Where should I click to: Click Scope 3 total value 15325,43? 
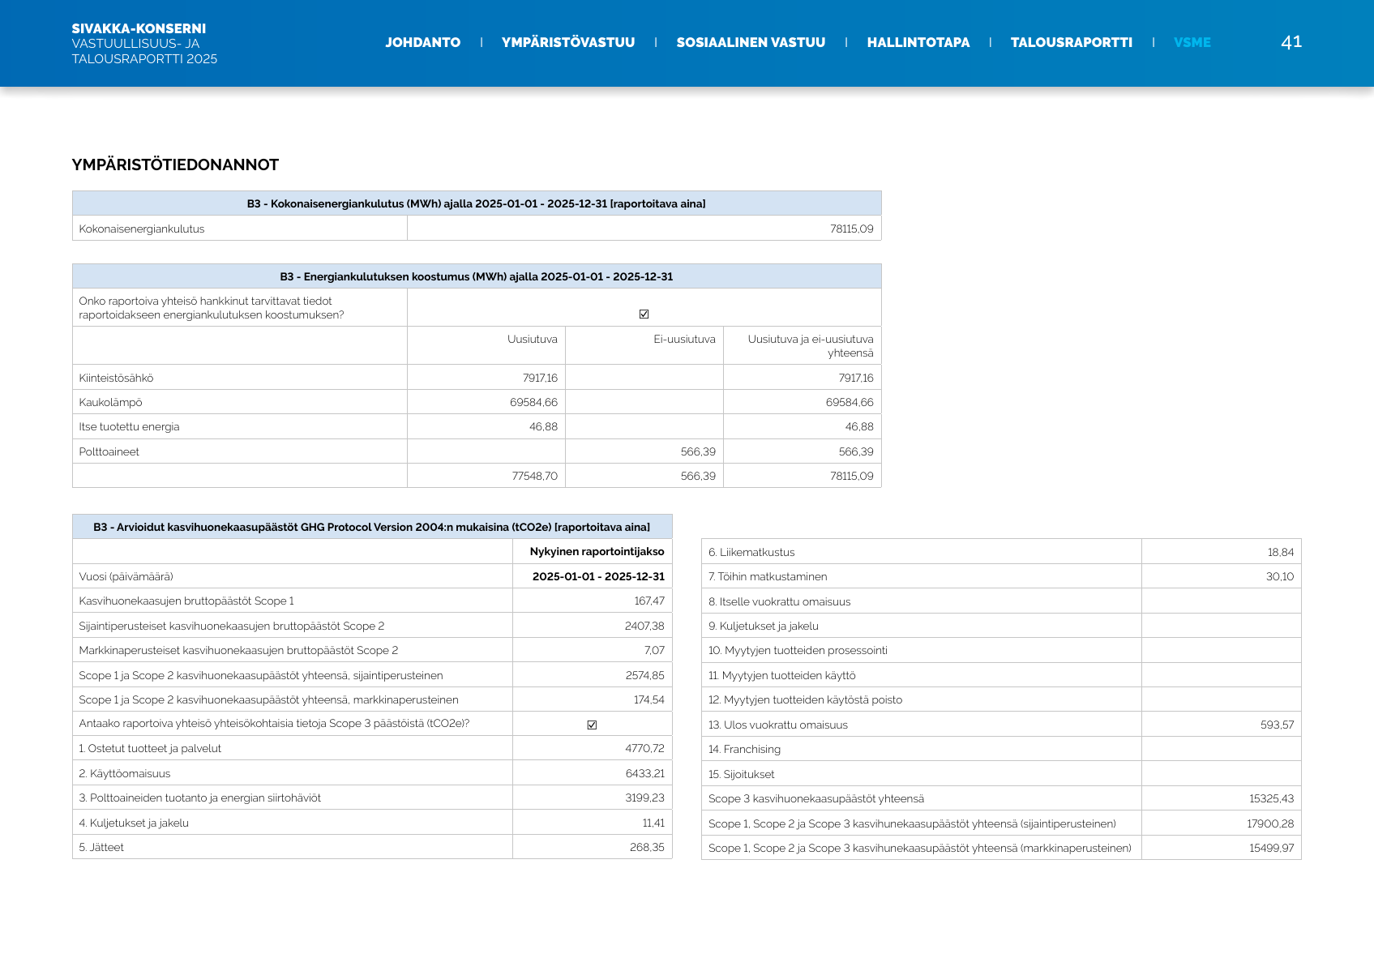click(x=1272, y=798)
